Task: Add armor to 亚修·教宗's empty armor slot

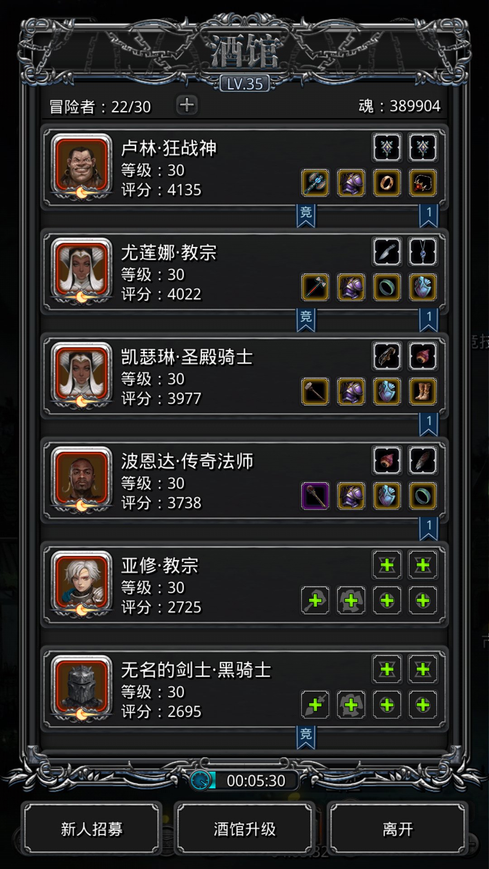Action: 351,601
